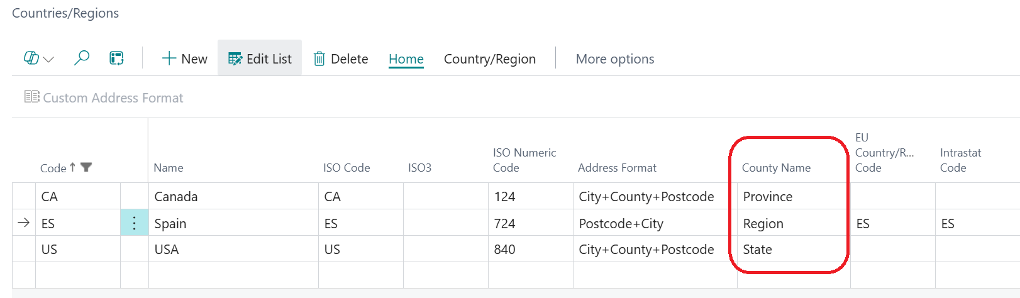The width and height of the screenshot is (1020, 298).
Task: Open the Country/Region menu
Action: pos(490,59)
